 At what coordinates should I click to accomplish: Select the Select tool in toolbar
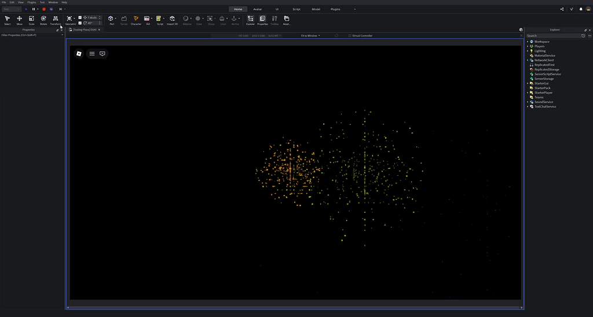tap(7, 20)
